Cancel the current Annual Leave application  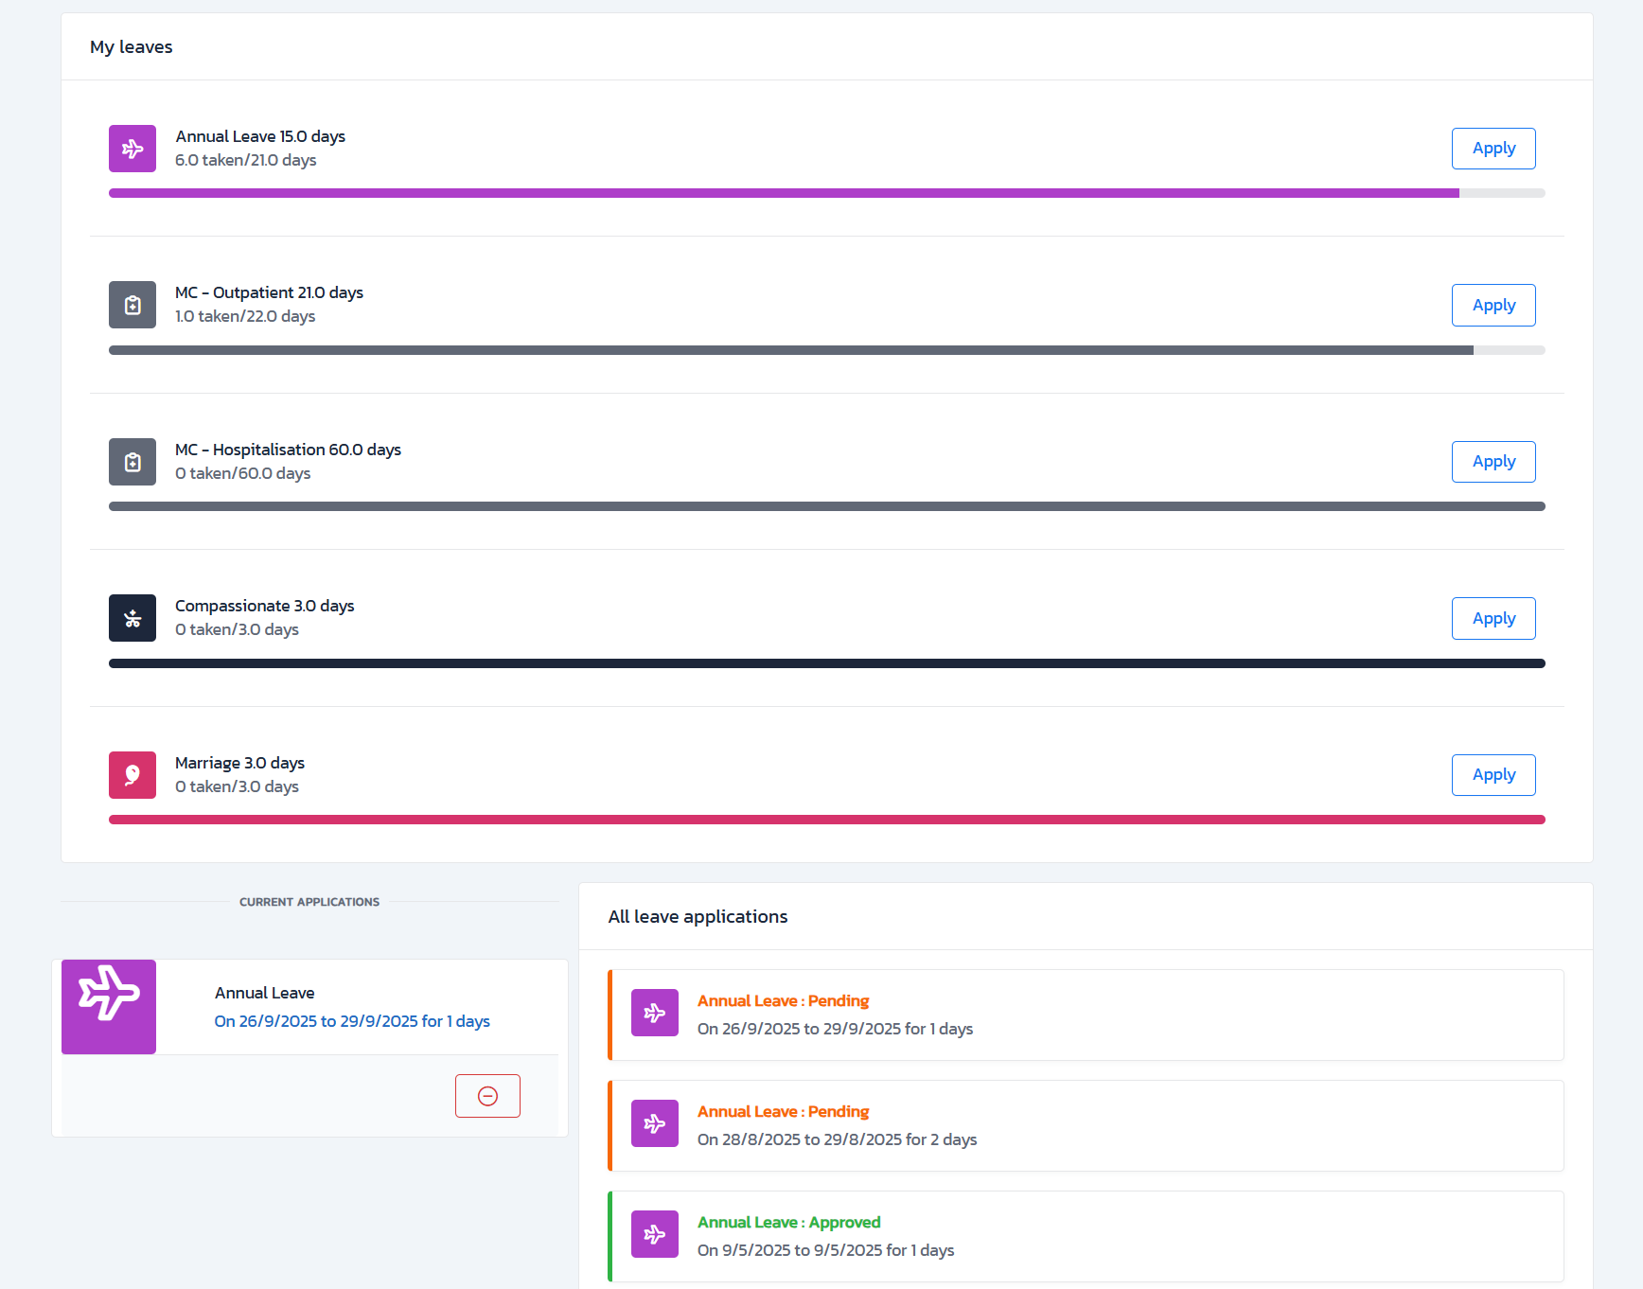[487, 1096]
